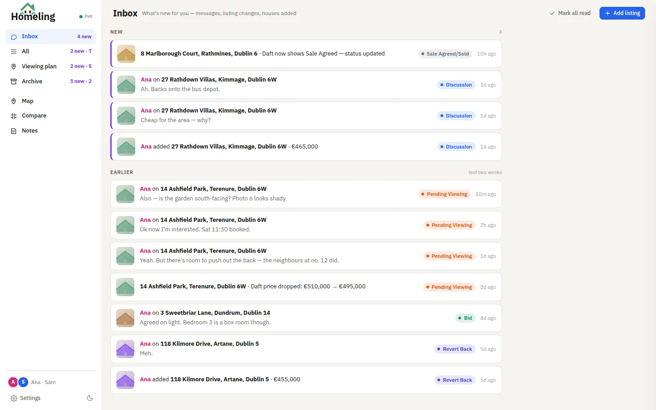Click the Ana · Sam household label
The width and height of the screenshot is (656, 410).
point(43,382)
